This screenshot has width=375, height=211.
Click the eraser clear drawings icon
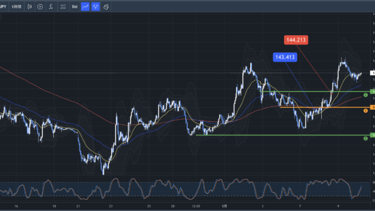click(106, 6)
